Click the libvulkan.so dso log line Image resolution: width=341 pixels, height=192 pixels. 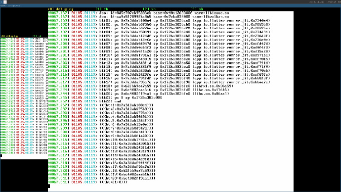[x=138, y=17]
